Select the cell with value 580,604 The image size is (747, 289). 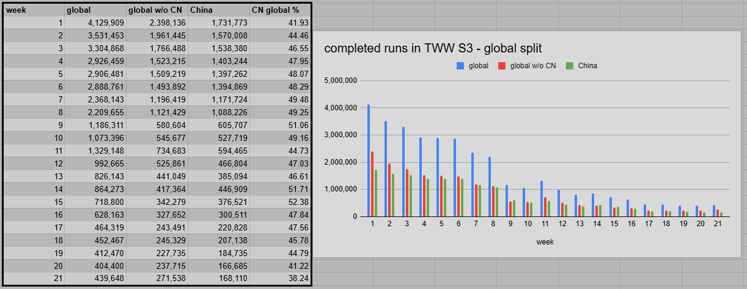[157, 125]
